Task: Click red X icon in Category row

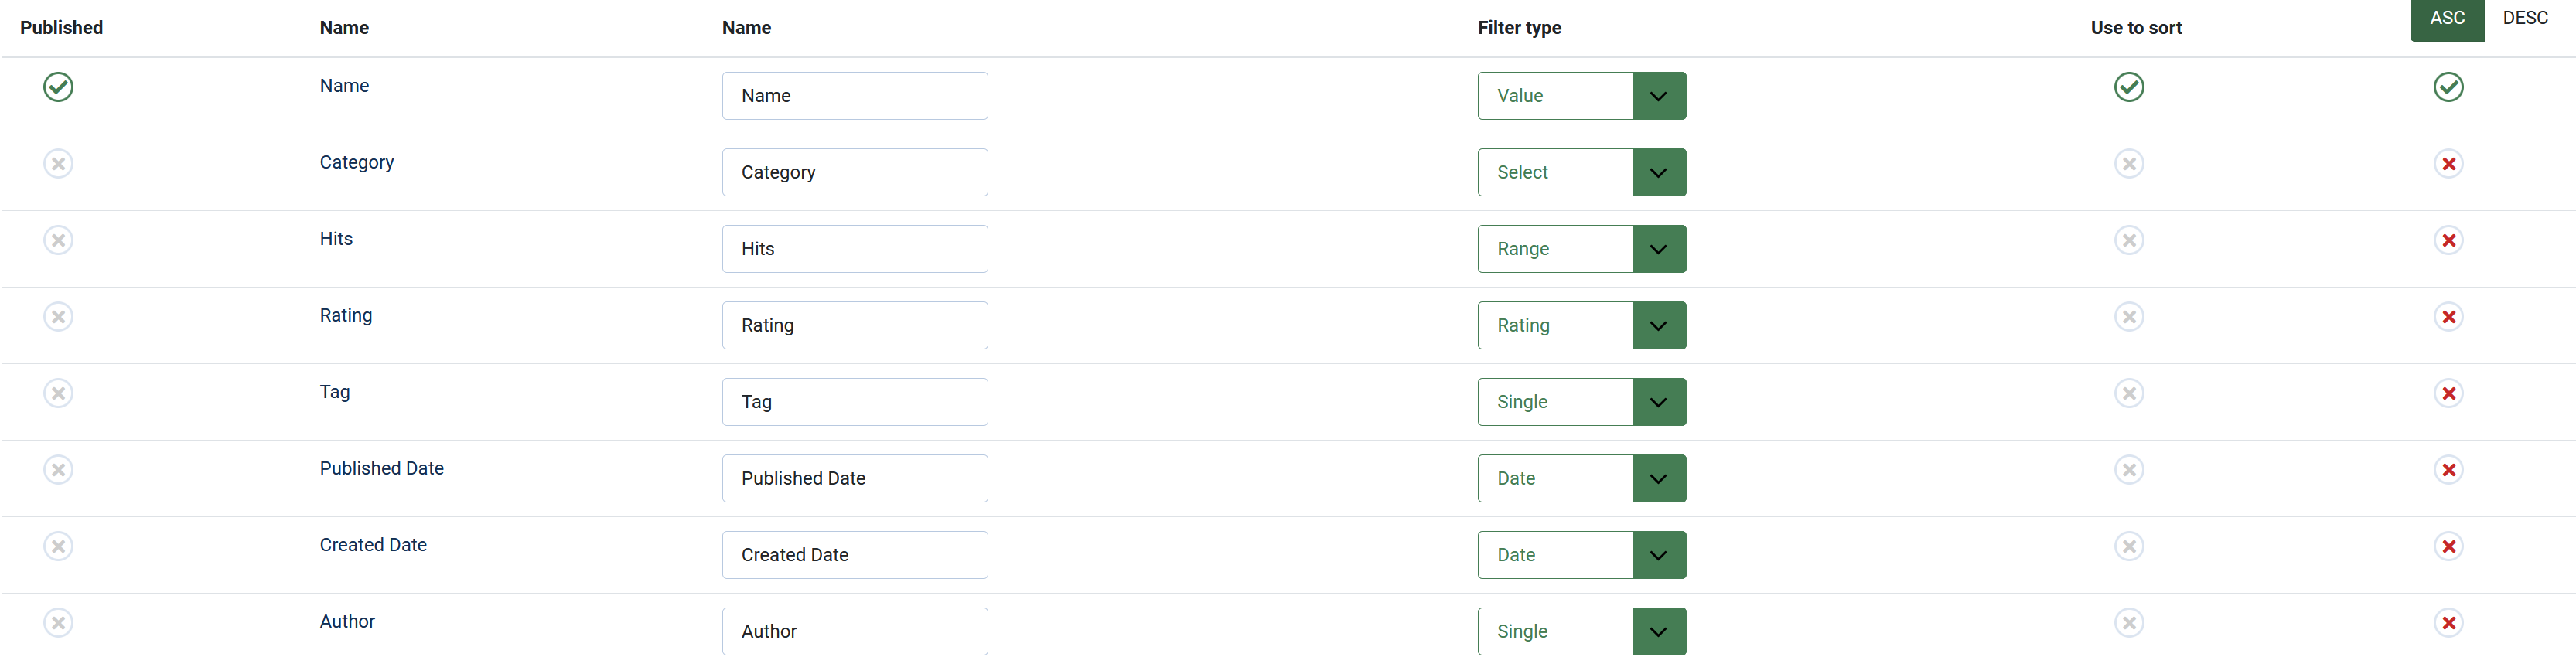Action: [x=2448, y=164]
